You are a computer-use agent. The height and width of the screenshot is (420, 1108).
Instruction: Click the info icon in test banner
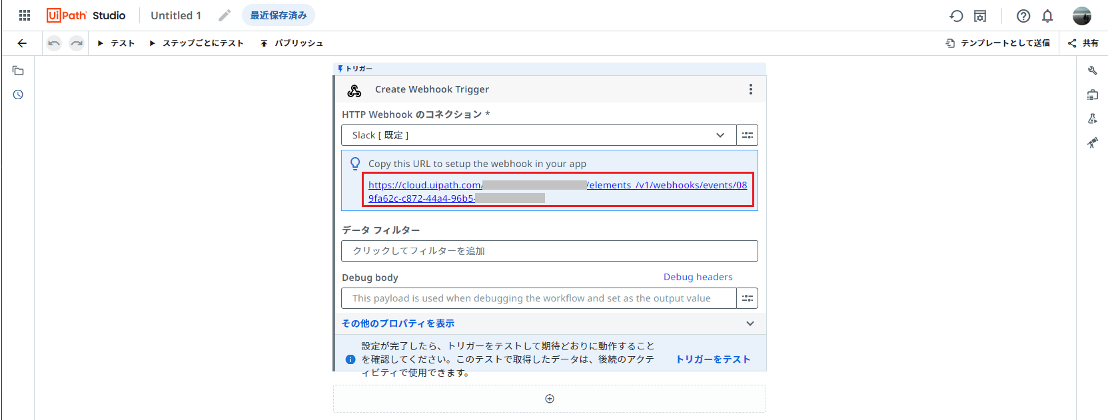pos(350,359)
